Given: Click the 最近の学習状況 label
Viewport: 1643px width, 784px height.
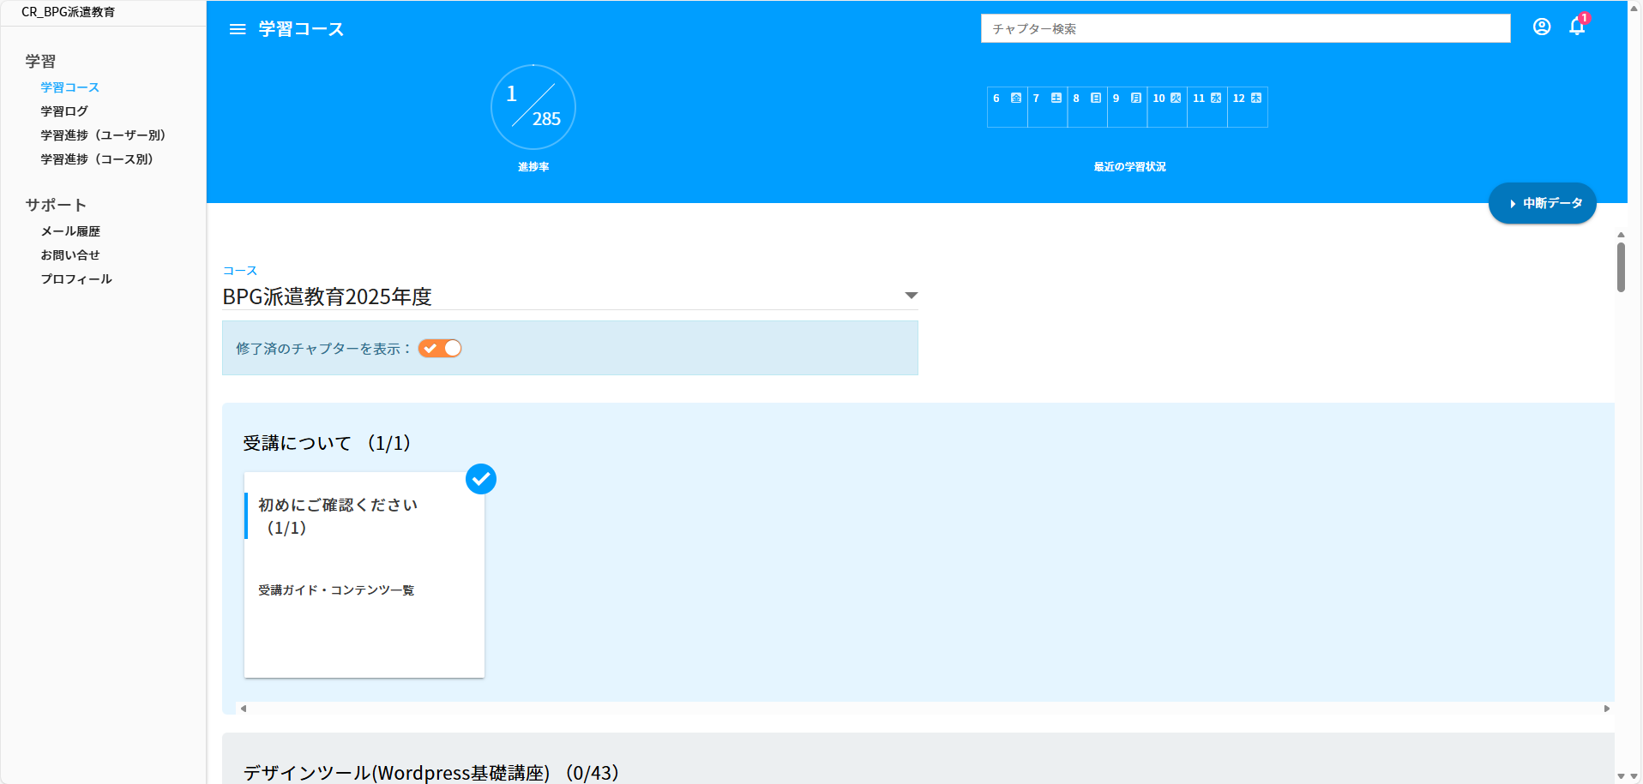Looking at the screenshot, I should tap(1129, 167).
